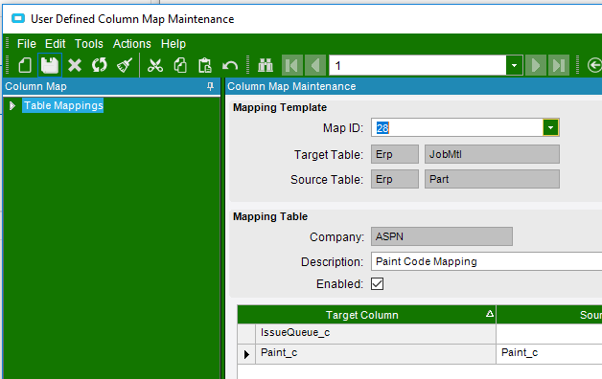The height and width of the screenshot is (379, 602).
Task: Select the IssueQueue_c target column cell
Action: (x=376, y=333)
